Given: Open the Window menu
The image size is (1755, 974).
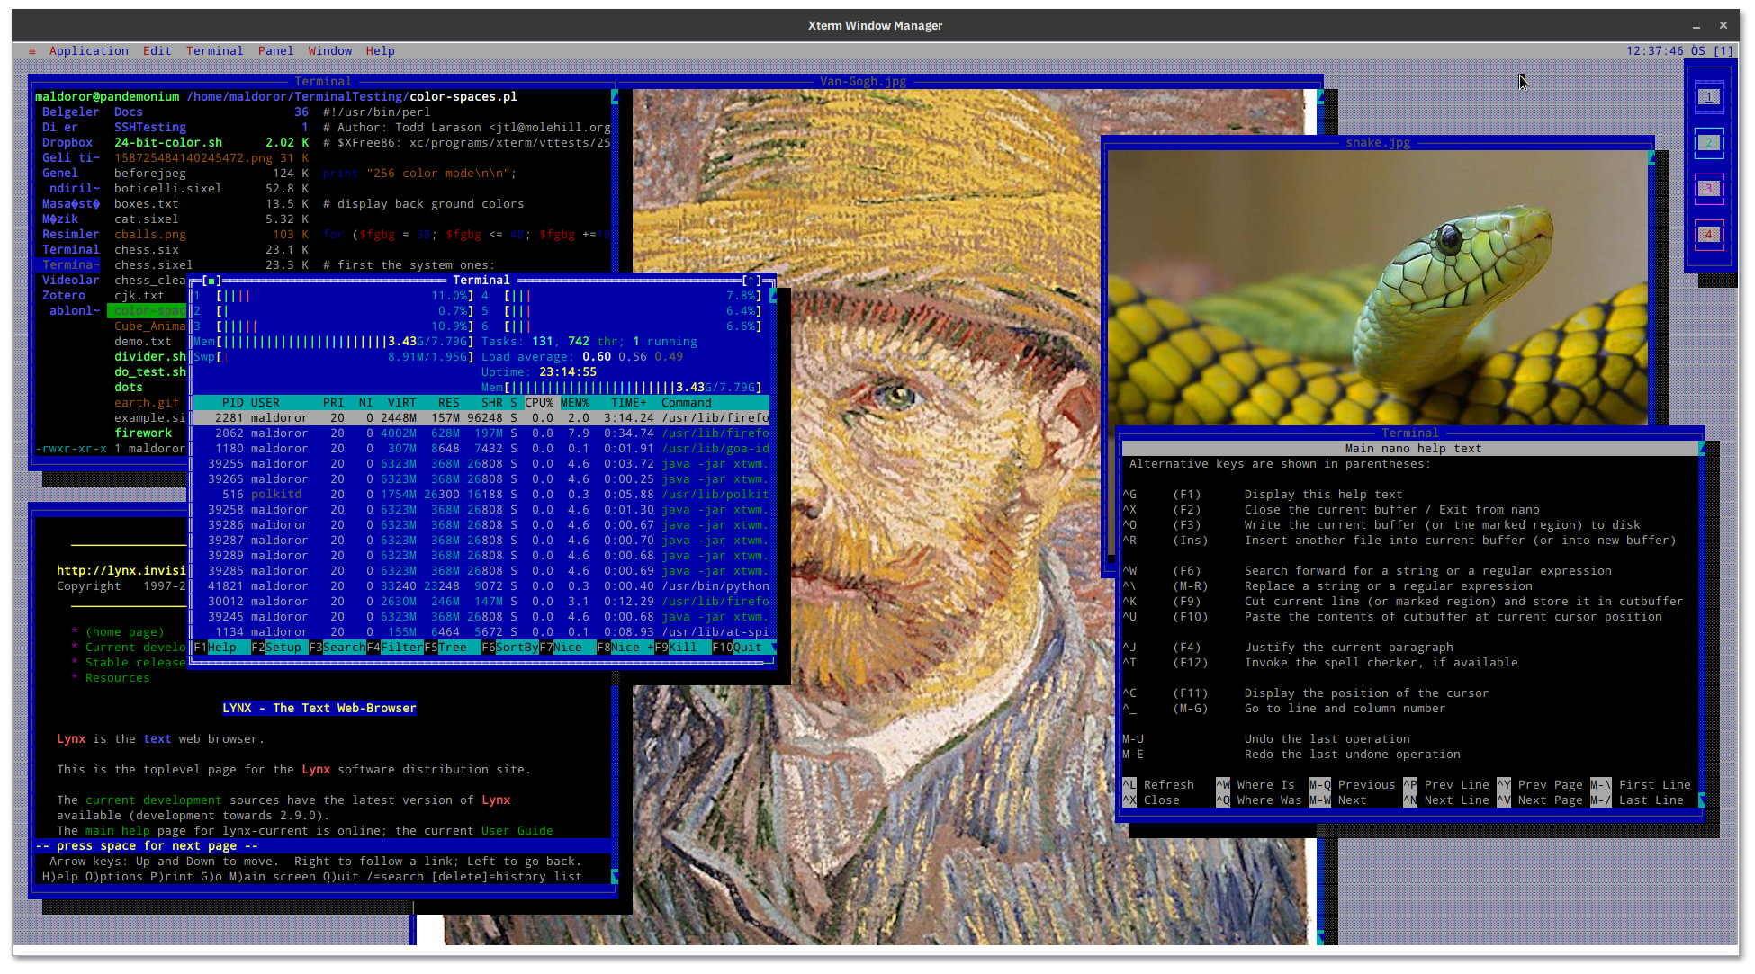Looking at the screenshot, I should point(329,51).
